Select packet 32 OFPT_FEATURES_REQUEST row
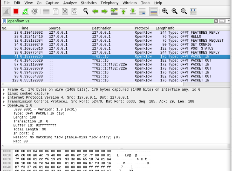This screenshot has height=171, width=232. (x=115, y=40)
